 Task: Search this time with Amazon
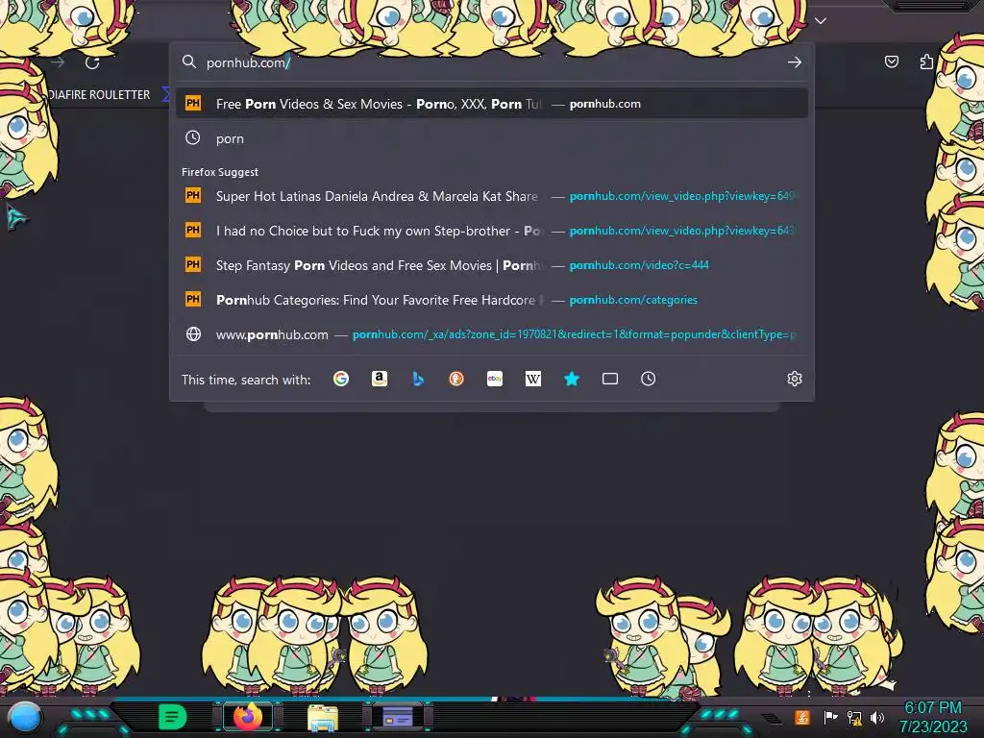(379, 379)
